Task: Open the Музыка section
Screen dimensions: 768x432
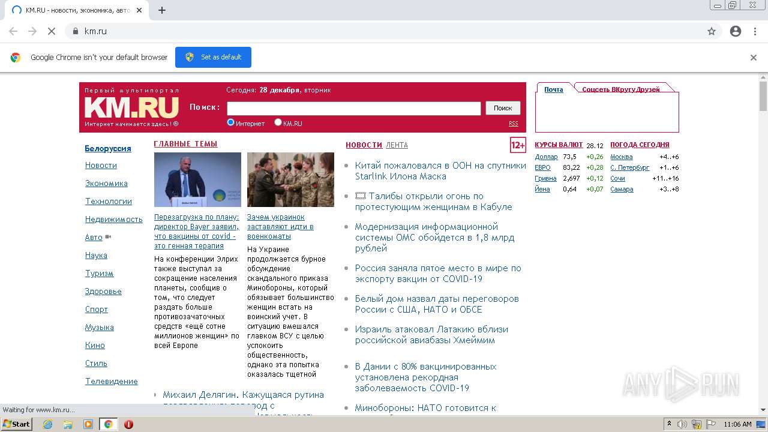Action: [x=100, y=327]
